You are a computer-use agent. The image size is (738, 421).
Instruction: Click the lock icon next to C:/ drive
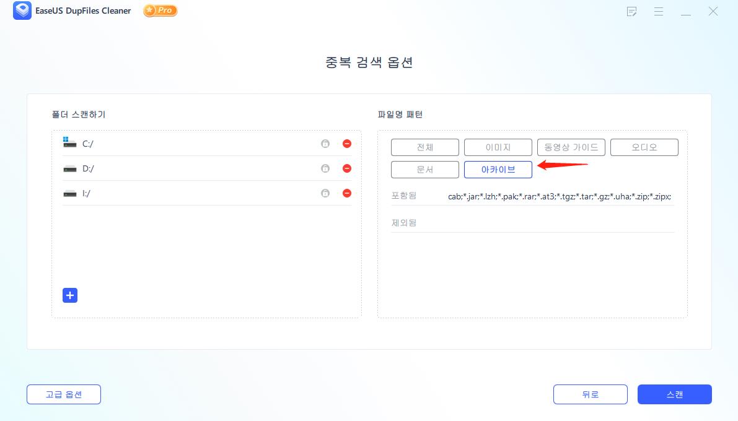pyautogui.click(x=325, y=143)
